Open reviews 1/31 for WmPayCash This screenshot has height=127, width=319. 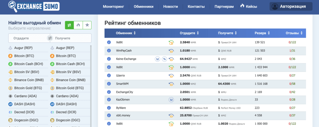292,51
